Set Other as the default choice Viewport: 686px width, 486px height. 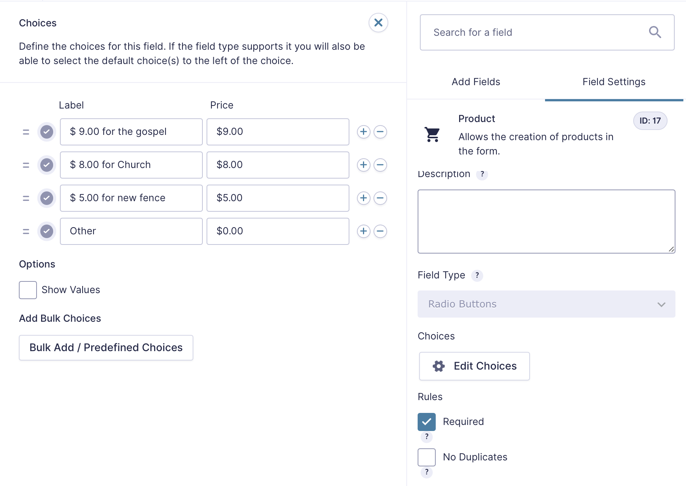(x=47, y=231)
